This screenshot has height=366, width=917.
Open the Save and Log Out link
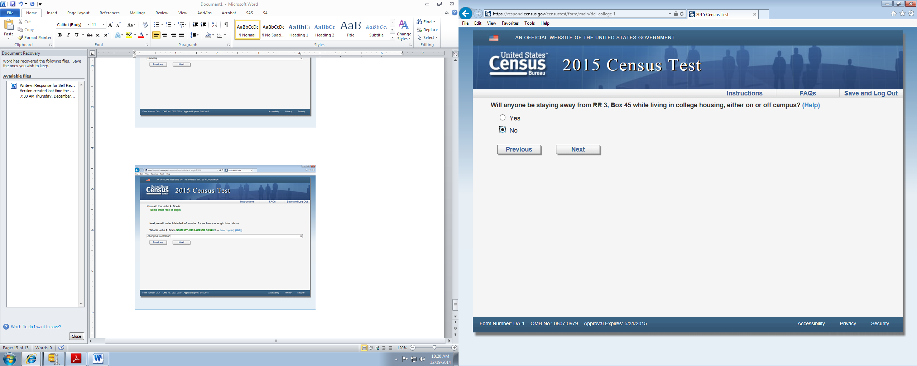click(x=871, y=93)
